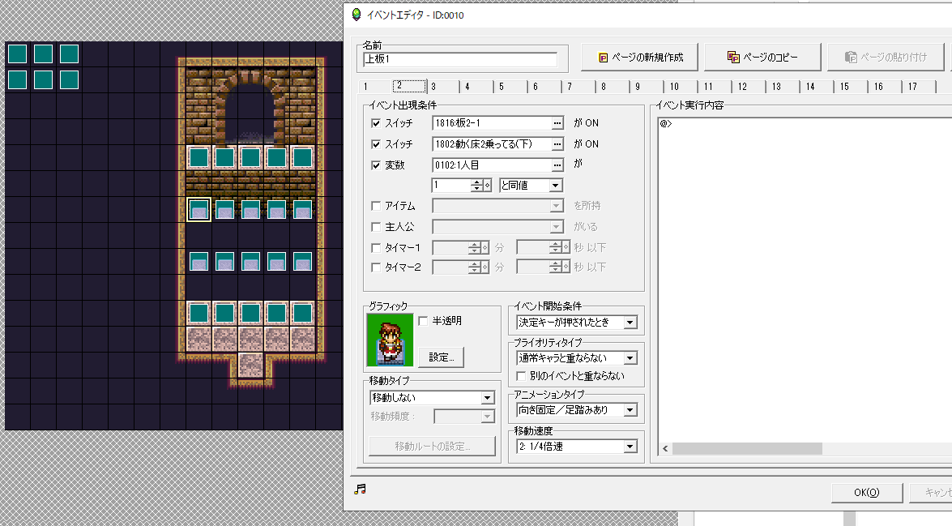This screenshot has height=526, width=952.
Task: Open switch browser for 1802 condition
Action: pyautogui.click(x=557, y=143)
